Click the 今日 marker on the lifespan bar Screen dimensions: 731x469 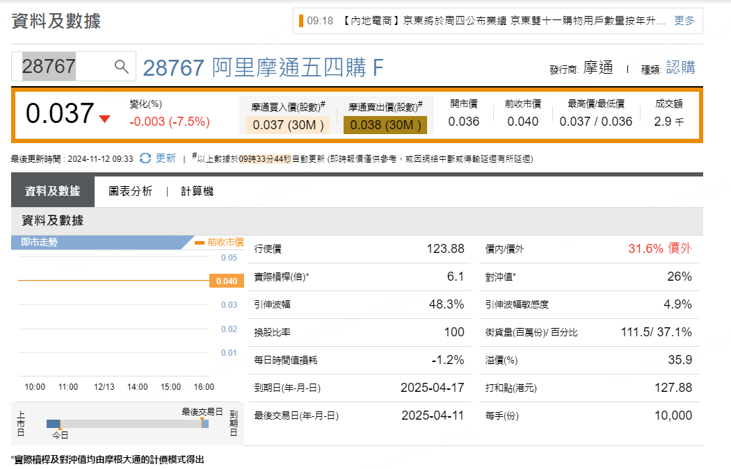point(60,435)
